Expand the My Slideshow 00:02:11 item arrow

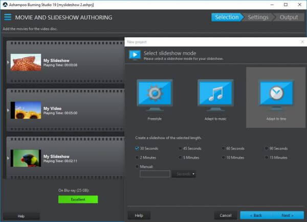tap(8, 158)
